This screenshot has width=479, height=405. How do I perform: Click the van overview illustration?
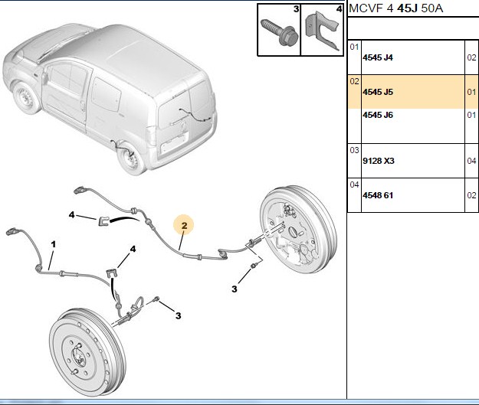pyautogui.click(x=110, y=100)
